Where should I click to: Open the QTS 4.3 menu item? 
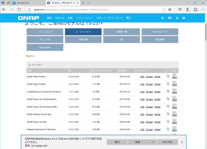60,18
